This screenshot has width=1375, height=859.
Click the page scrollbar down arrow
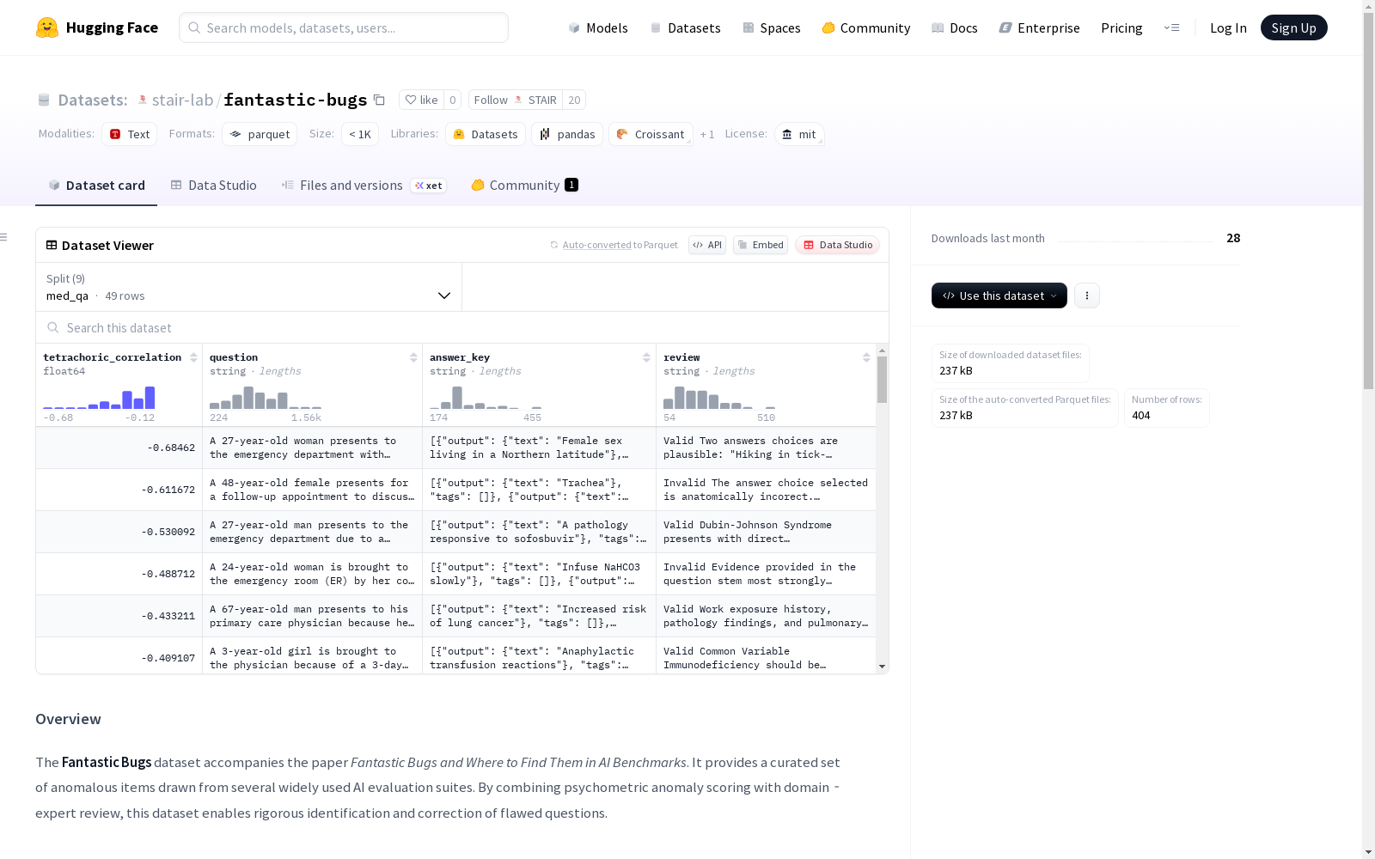(1368, 852)
